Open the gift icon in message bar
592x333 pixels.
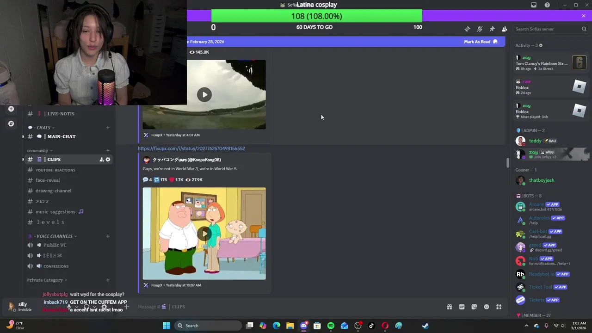coord(449,307)
